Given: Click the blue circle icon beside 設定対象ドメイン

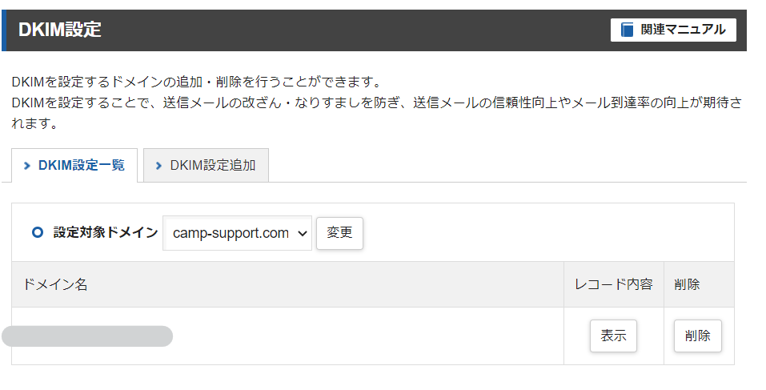Looking at the screenshot, I should click(x=37, y=233).
